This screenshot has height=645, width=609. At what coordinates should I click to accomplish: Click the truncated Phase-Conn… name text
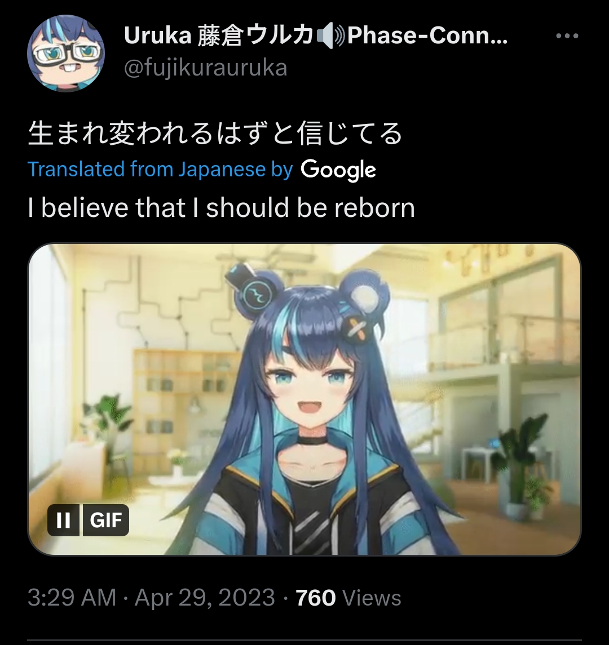coord(427,36)
